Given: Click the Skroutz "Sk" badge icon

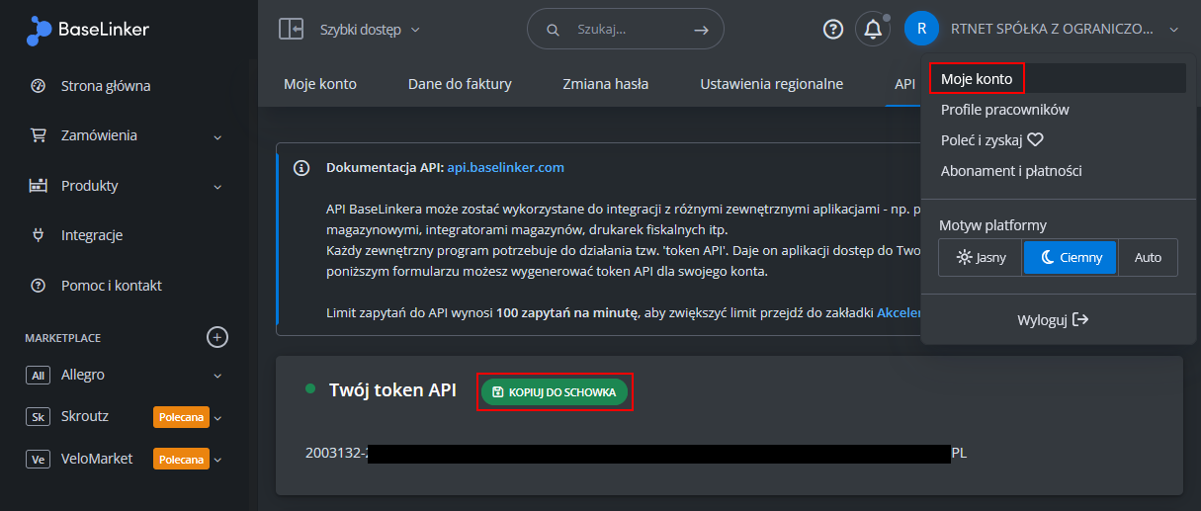Looking at the screenshot, I should tap(38, 417).
